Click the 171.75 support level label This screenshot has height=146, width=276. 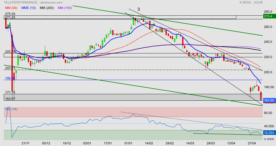(10, 92)
